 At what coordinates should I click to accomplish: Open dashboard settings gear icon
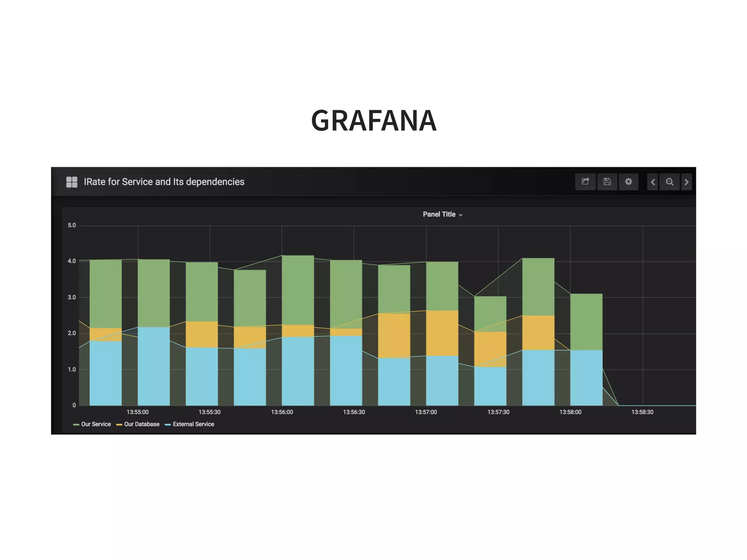(x=628, y=182)
